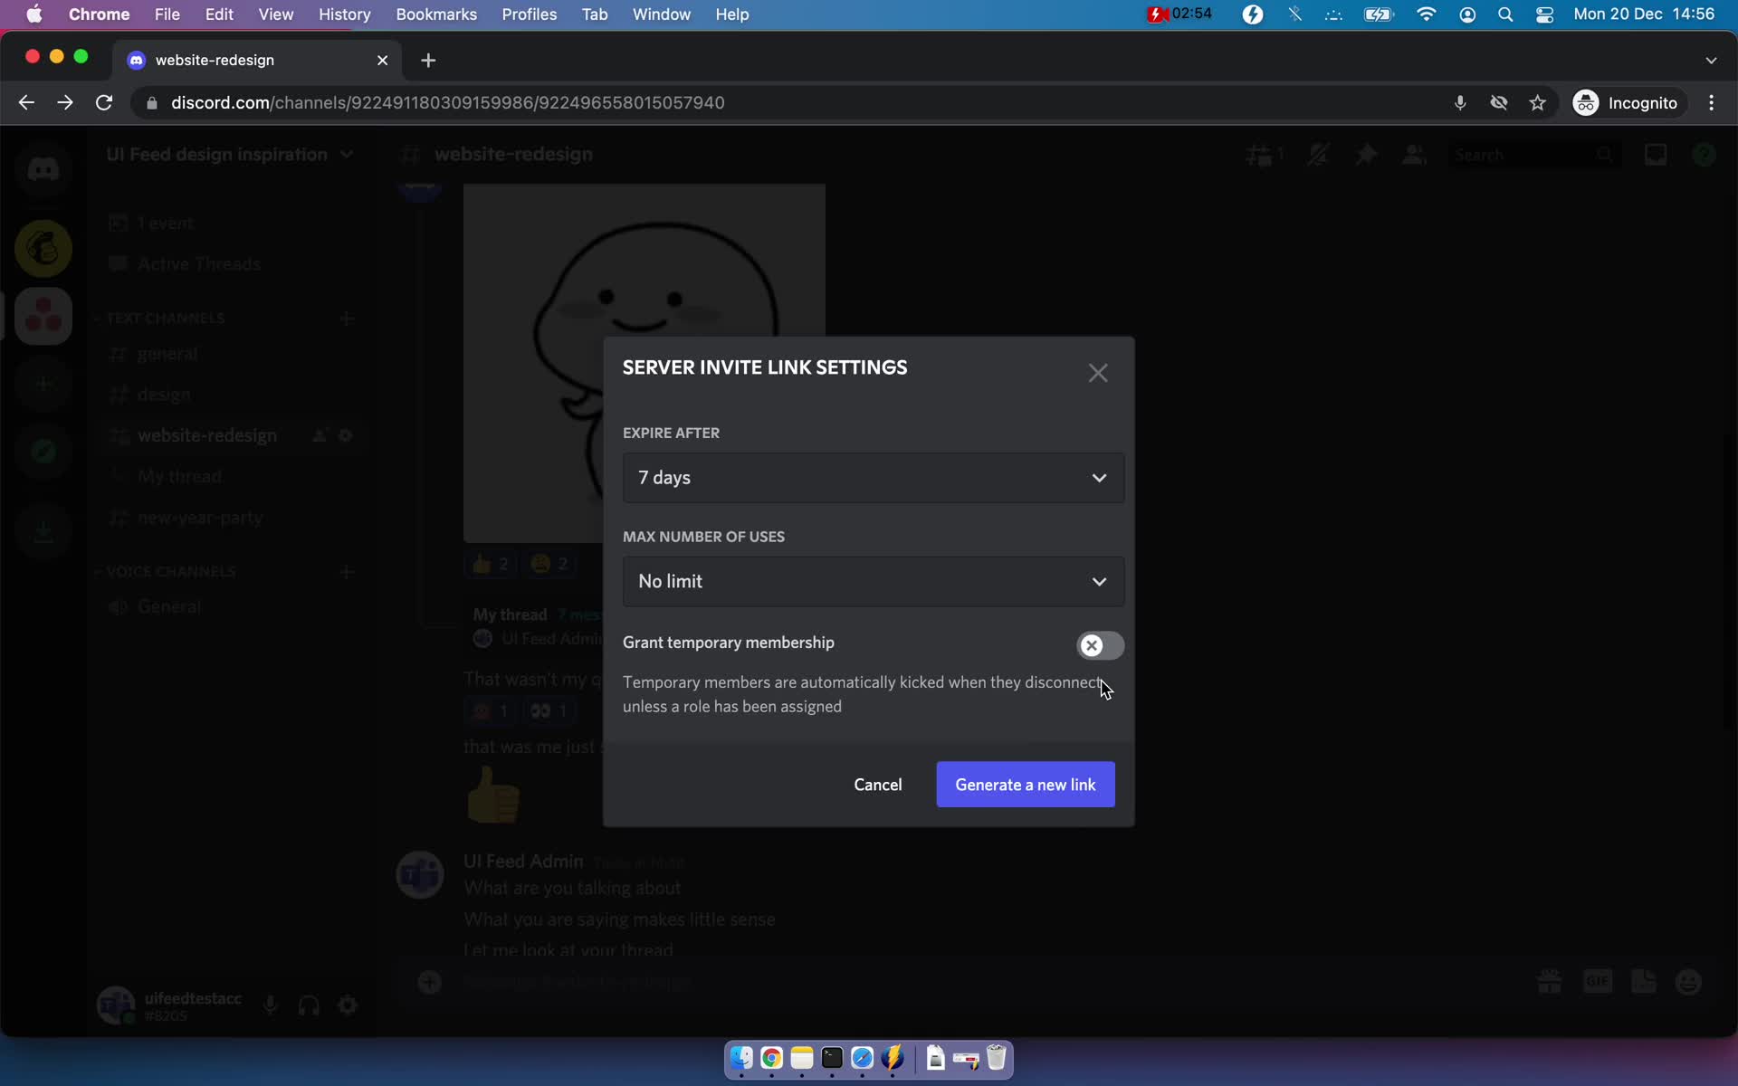Image resolution: width=1738 pixels, height=1086 pixels.
Task: Click the website-redesign channel icon
Action: pos(119,435)
